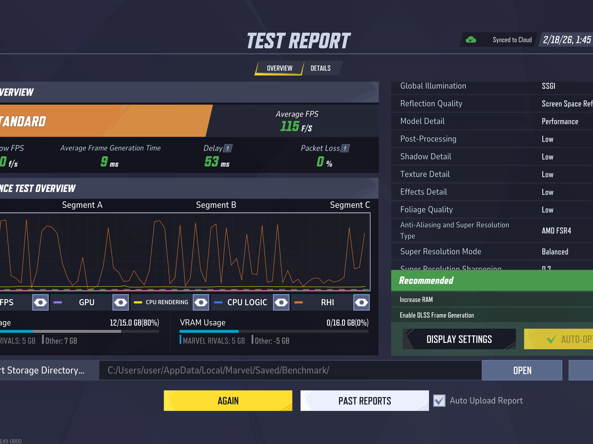The width and height of the screenshot is (593, 444).
Task: Click the green cloud sync icon
Action: 471,40
